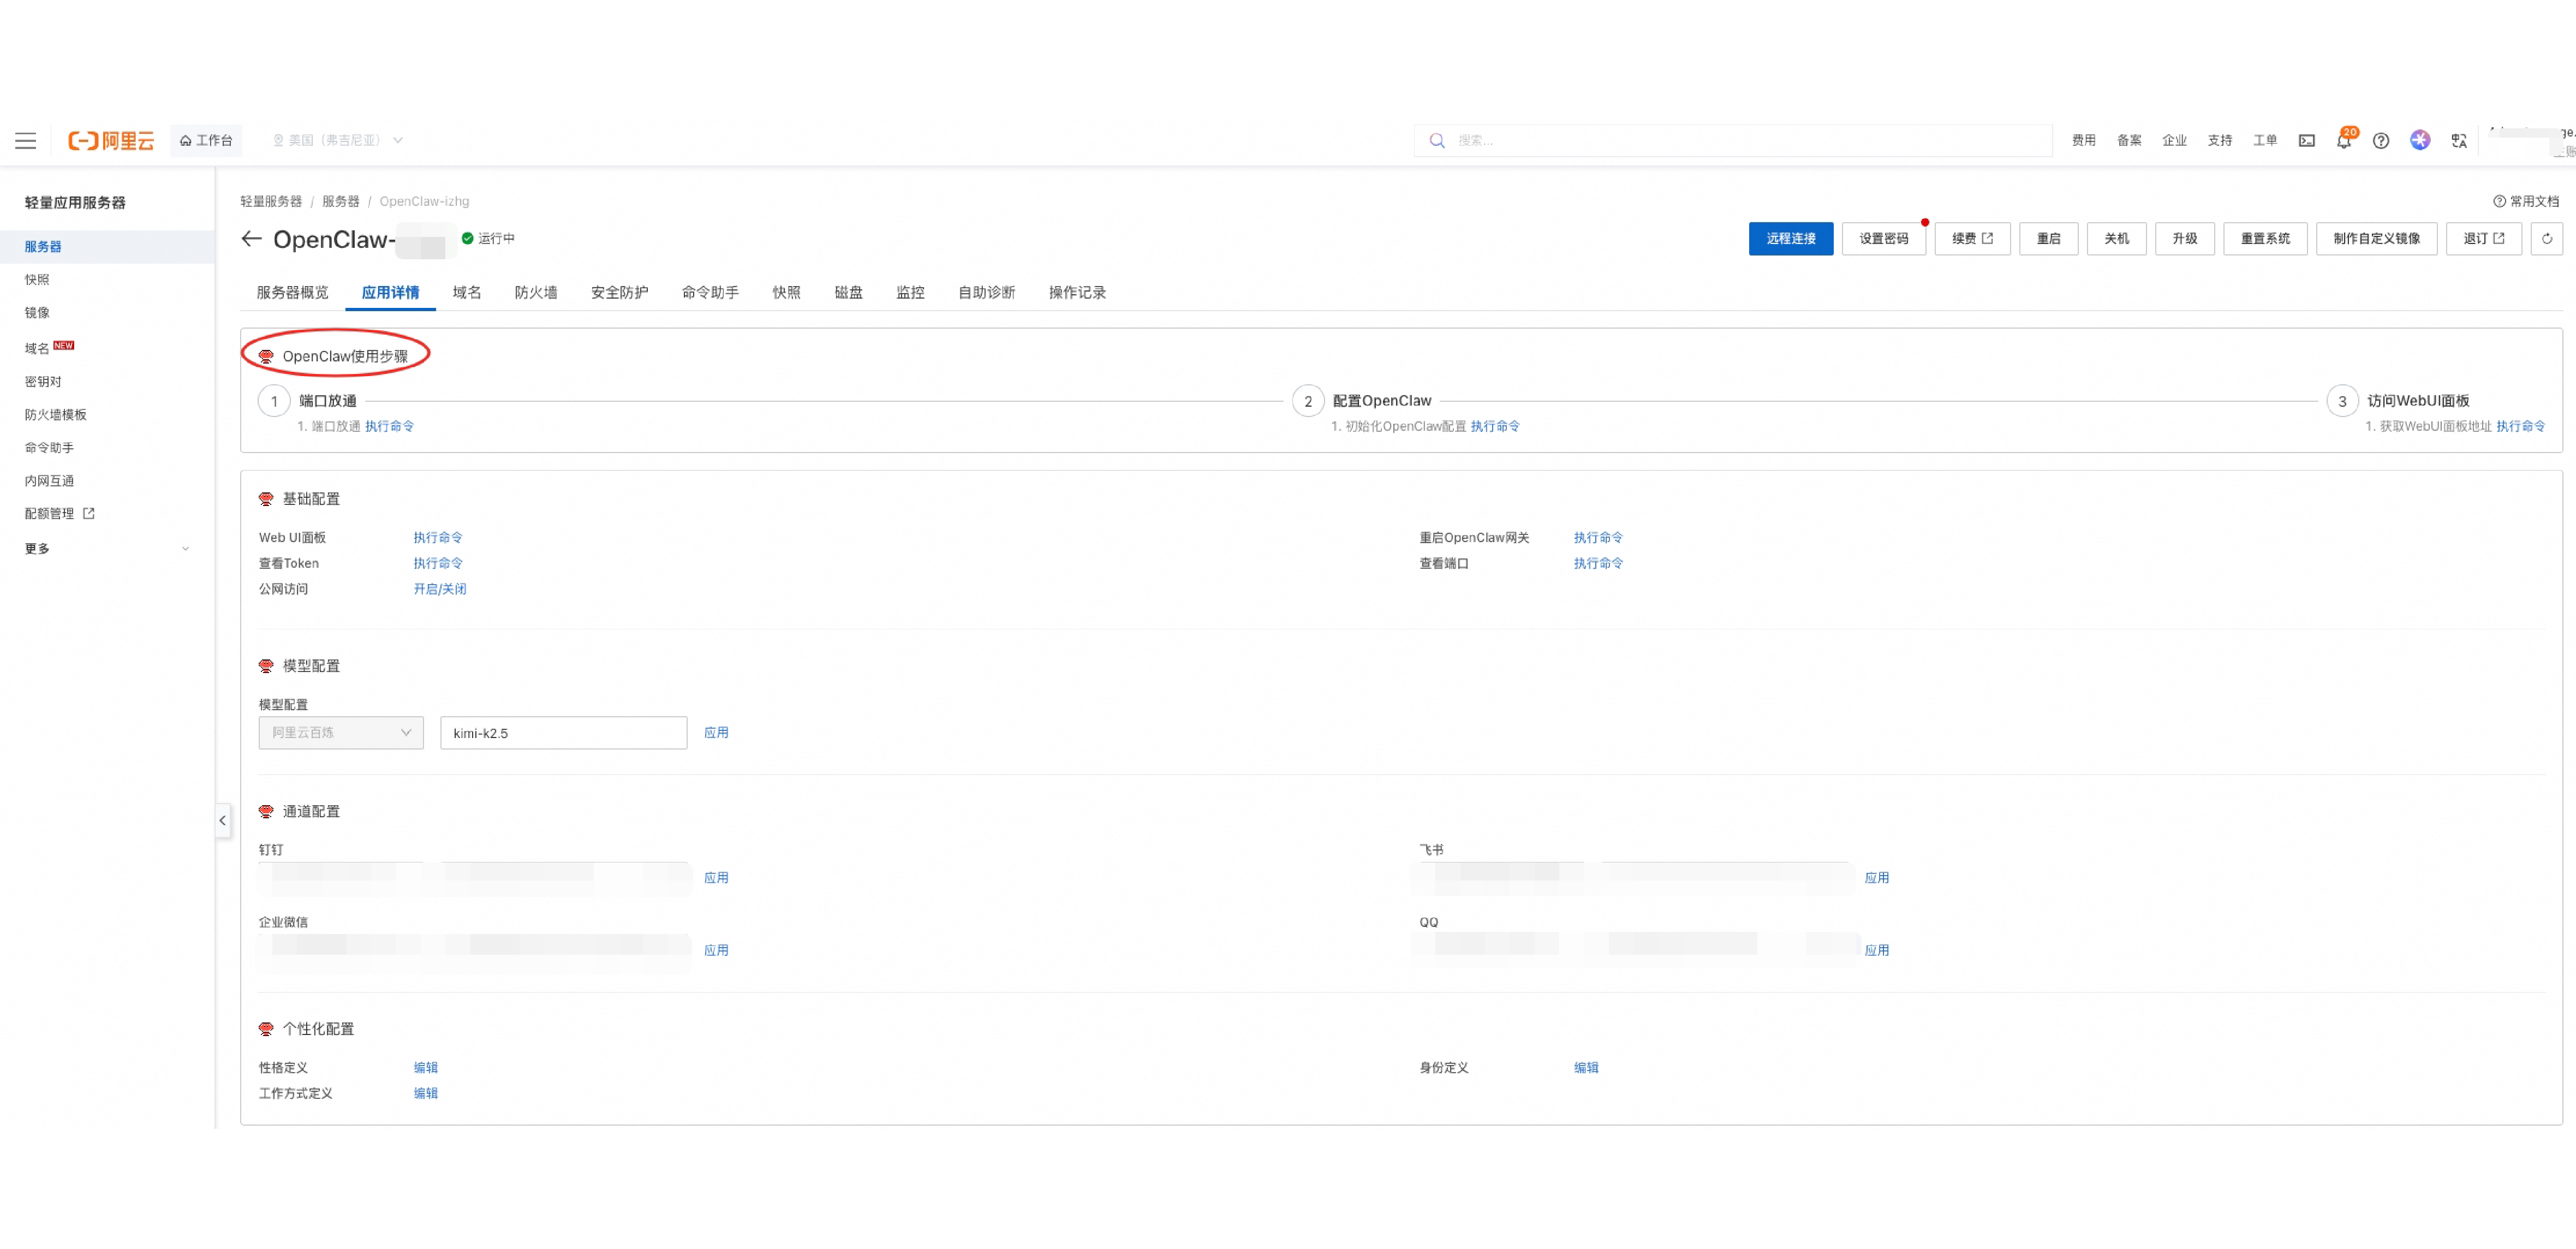Select 快照 in the left sidebar
2576x1249 pixels.
click(x=37, y=280)
